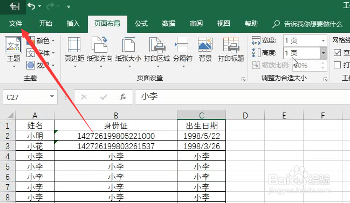Open the Undo history dropdown arrow
The width and height of the screenshot is (350, 203).
[x=39, y=6]
